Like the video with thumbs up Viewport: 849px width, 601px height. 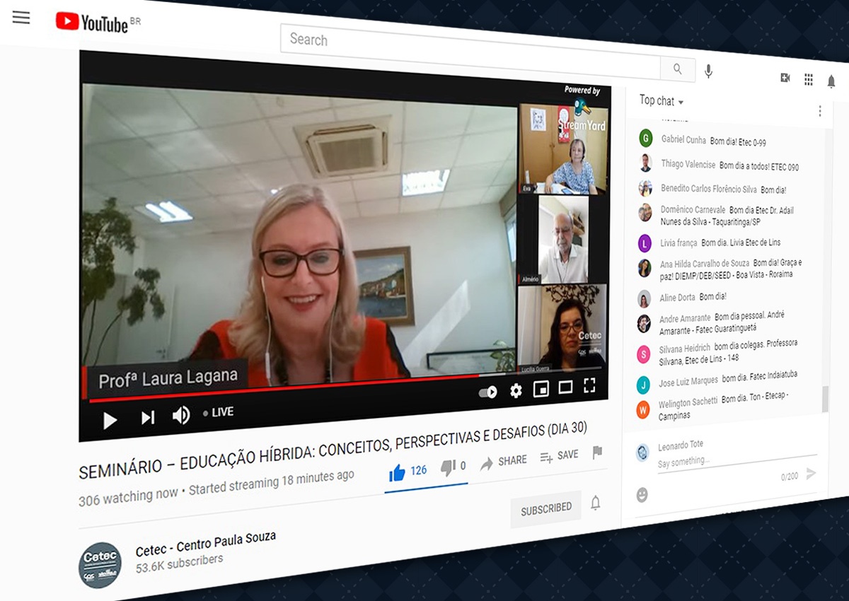pos(398,473)
